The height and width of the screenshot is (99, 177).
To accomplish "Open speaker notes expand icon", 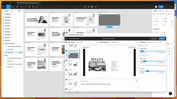I will point(136,81).
